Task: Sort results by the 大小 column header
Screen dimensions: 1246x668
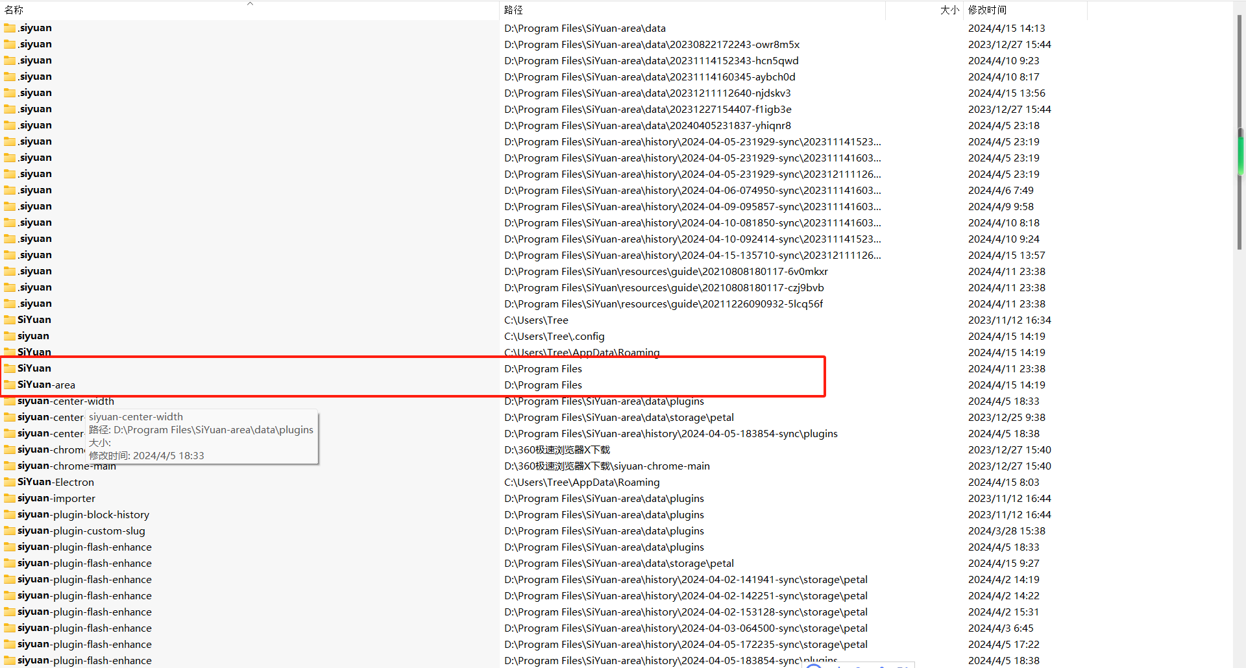Action: (x=924, y=10)
